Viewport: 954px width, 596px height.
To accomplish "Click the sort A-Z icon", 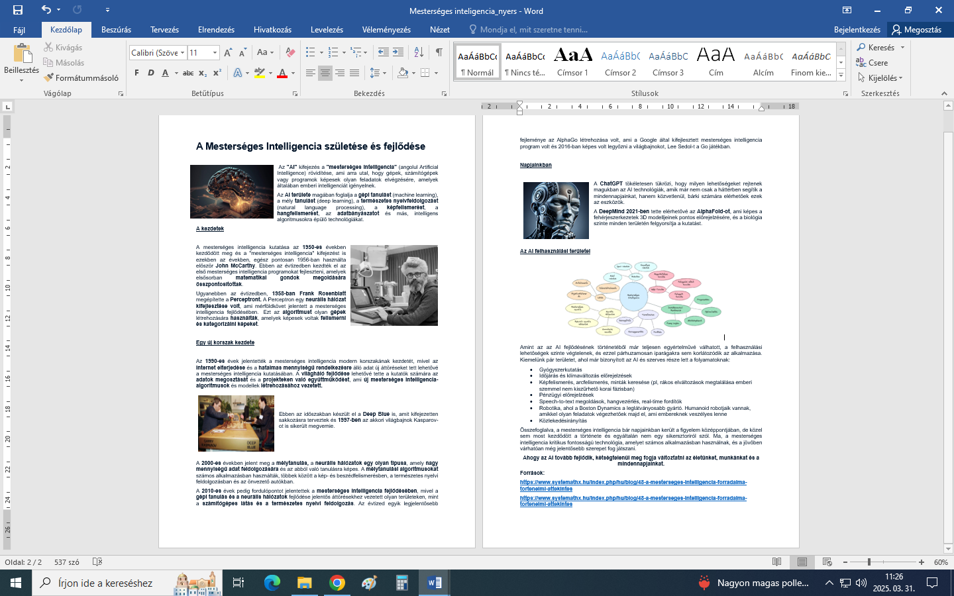I will tap(419, 52).
